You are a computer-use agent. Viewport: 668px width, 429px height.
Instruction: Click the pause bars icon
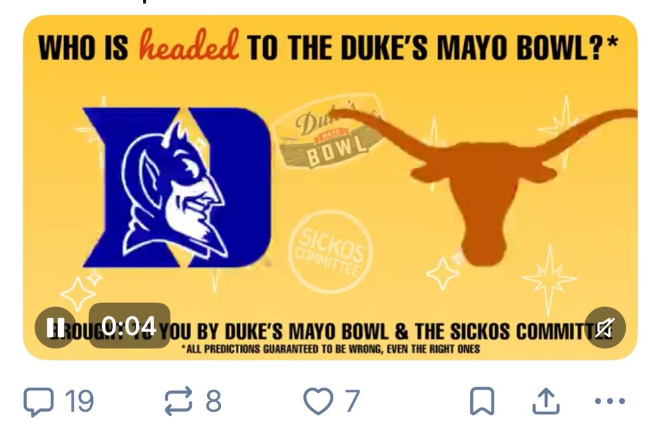(x=58, y=327)
